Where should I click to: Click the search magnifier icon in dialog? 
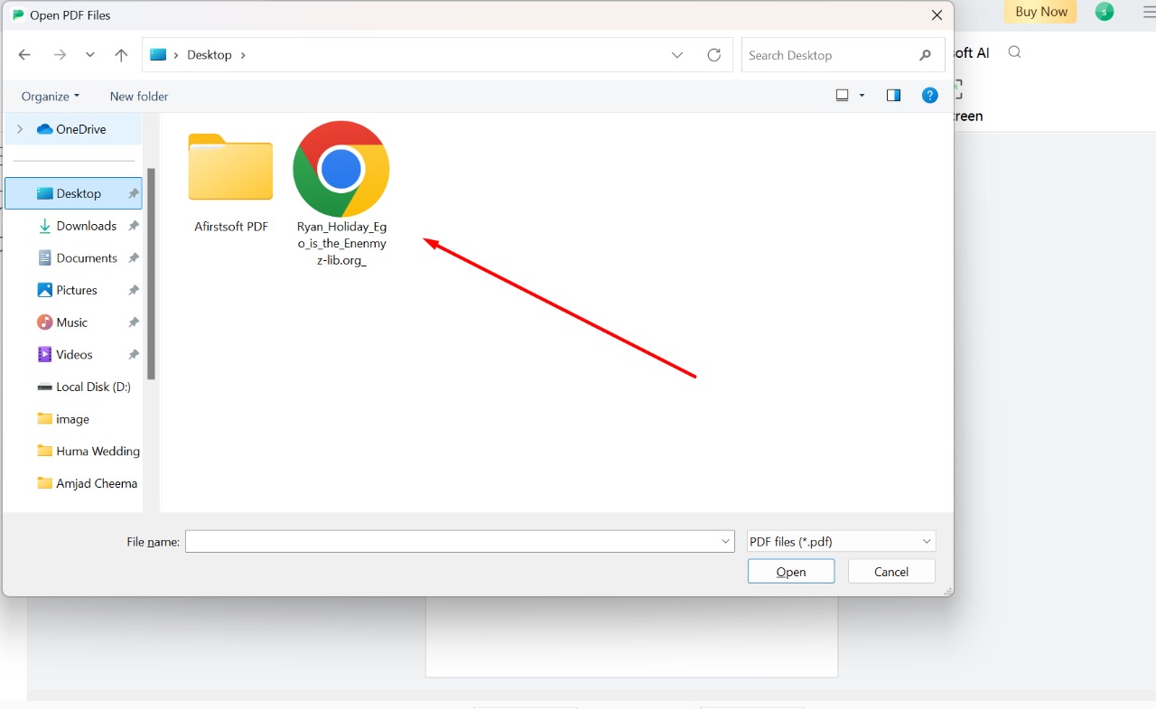(x=925, y=55)
